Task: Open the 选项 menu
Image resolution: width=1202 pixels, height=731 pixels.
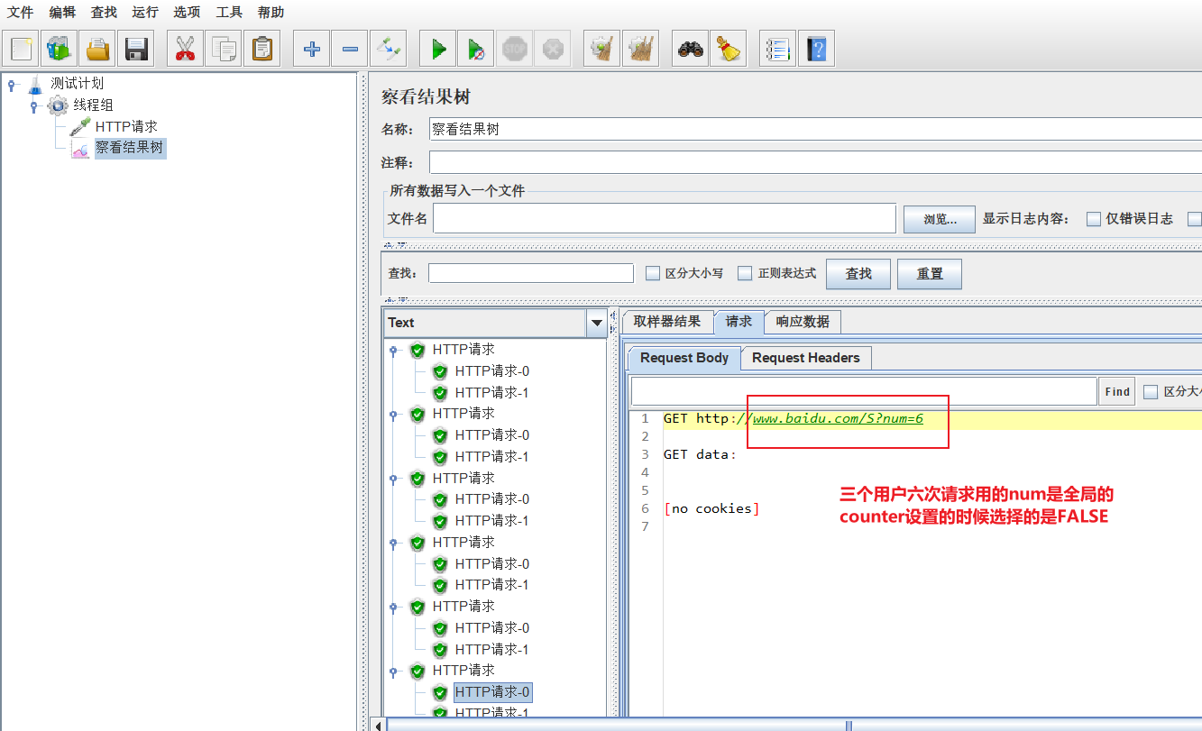Action: coord(186,12)
